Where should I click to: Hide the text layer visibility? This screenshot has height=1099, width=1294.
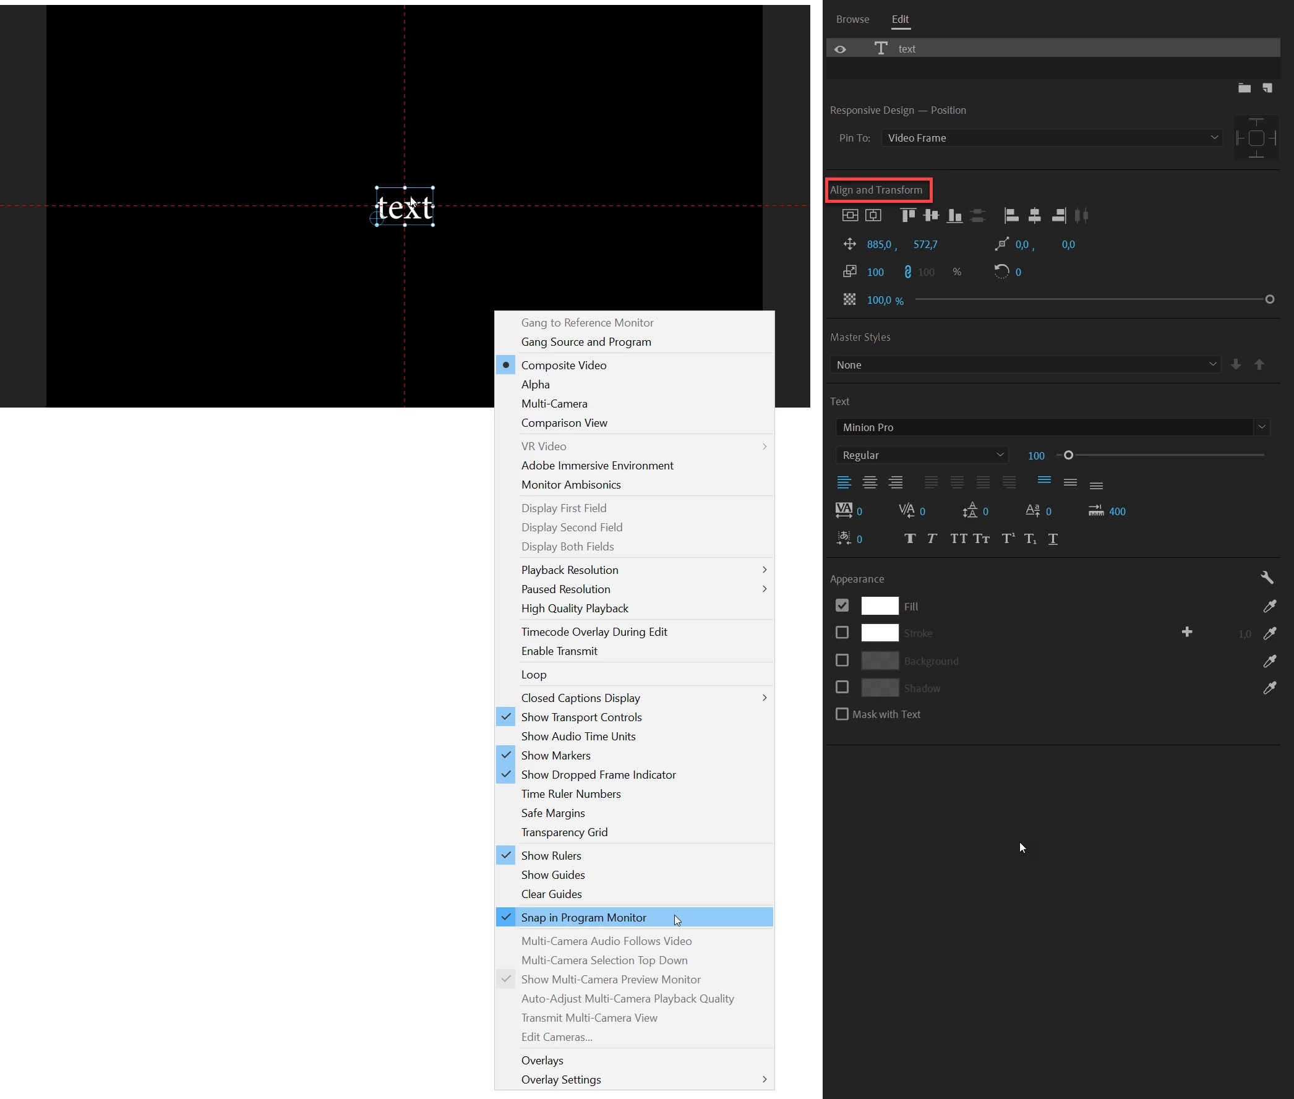point(840,49)
